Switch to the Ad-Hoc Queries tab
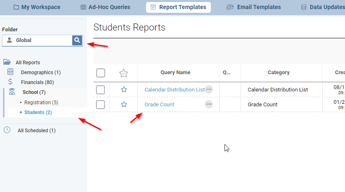 (105, 7)
